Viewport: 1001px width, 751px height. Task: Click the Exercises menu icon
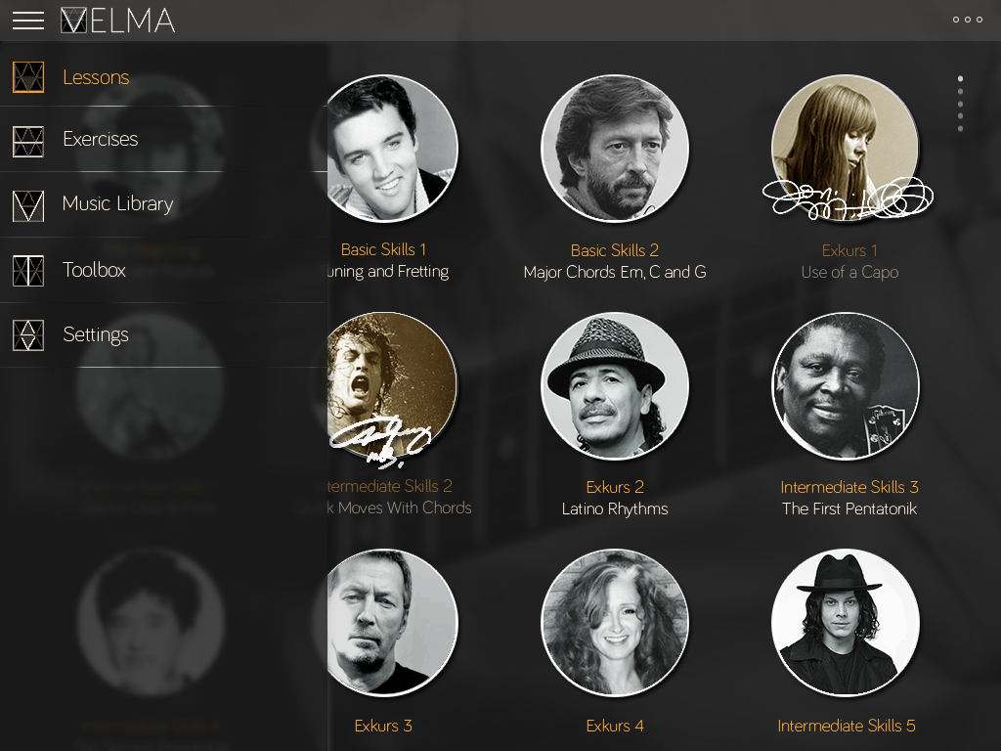pyautogui.click(x=28, y=142)
